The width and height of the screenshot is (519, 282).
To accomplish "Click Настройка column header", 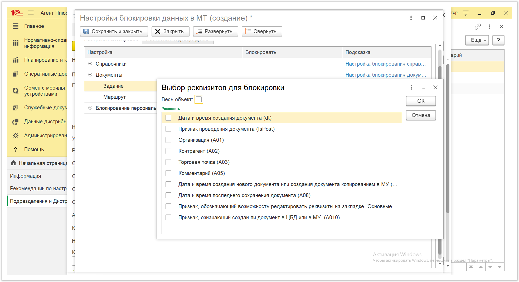I will pos(163,52).
